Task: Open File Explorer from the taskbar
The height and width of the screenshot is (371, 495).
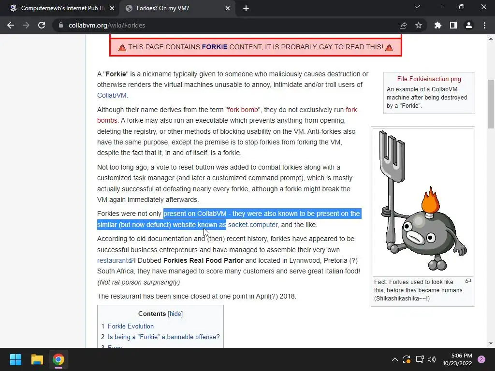Action: 37,359
